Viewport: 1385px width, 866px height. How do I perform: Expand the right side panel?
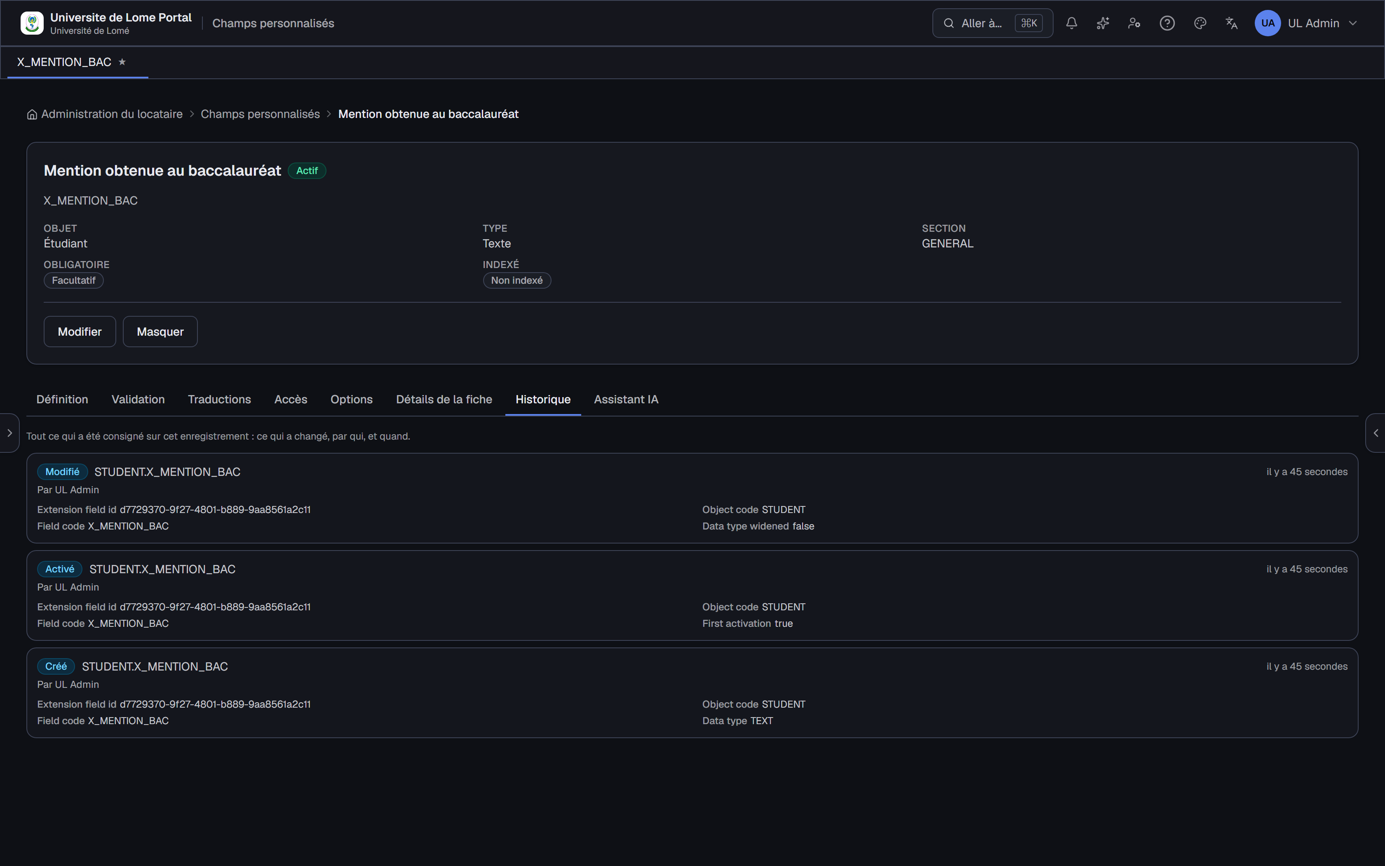click(1375, 433)
